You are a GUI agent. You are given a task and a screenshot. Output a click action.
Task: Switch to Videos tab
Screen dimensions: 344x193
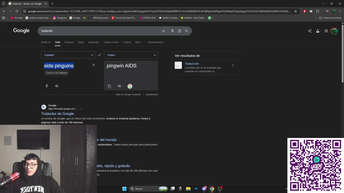pos(127,42)
